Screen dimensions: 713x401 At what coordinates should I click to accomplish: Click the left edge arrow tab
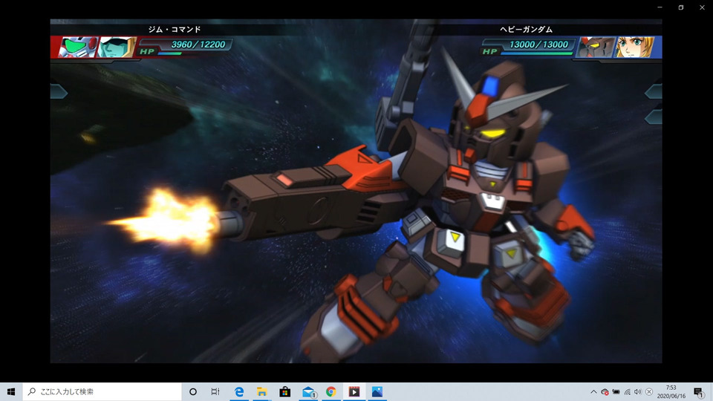(59, 92)
